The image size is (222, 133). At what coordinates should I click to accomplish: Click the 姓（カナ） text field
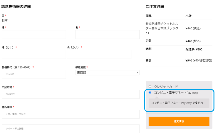[34, 54]
